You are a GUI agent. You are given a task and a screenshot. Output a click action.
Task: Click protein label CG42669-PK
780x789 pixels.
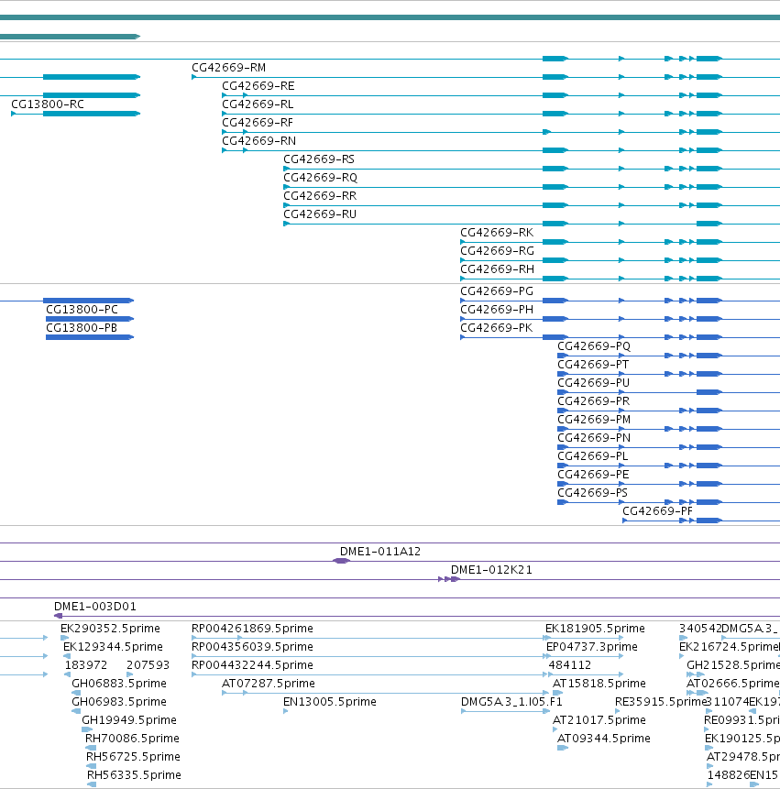496,328
